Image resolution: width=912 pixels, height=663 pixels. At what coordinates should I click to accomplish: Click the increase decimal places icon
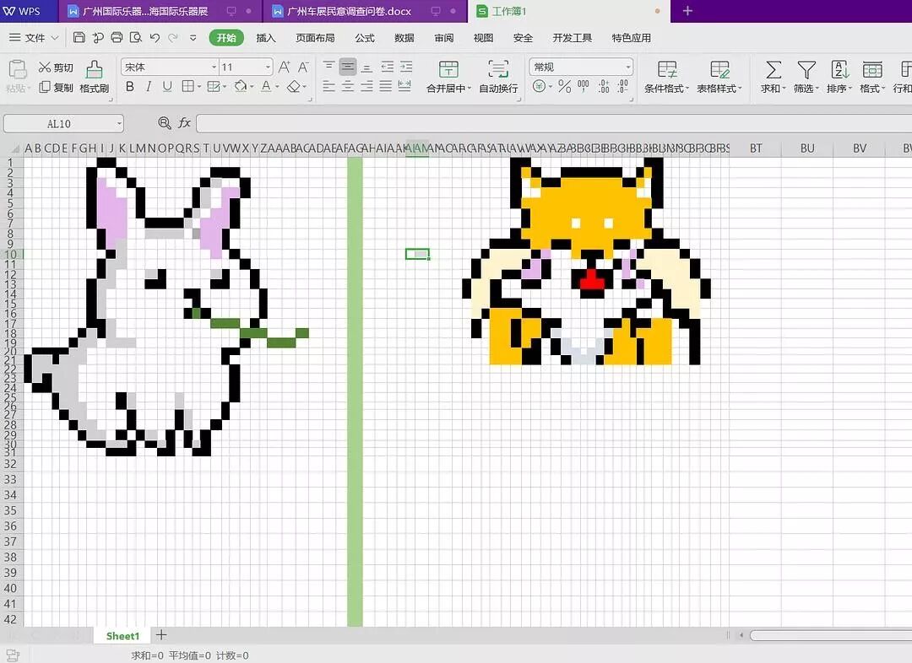pos(604,87)
